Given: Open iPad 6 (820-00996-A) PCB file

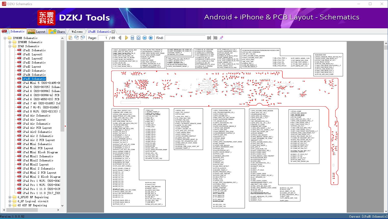Looking at the screenshot, I should (x=41, y=95).
